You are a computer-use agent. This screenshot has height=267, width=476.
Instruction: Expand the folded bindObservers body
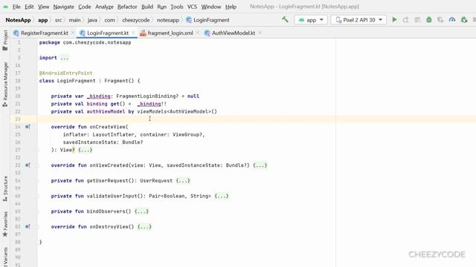click(x=141, y=211)
